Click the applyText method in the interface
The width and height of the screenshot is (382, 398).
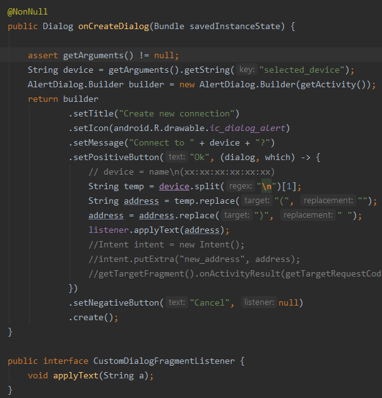pyautogui.click(x=76, y=375)
